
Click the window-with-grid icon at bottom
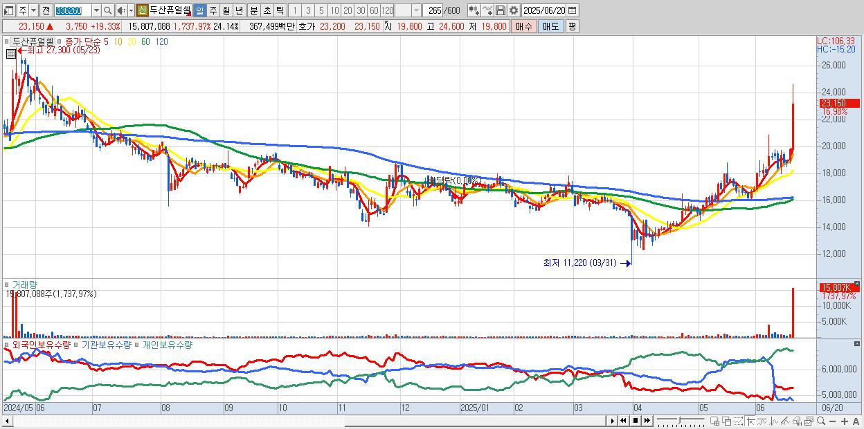[714, 421]
